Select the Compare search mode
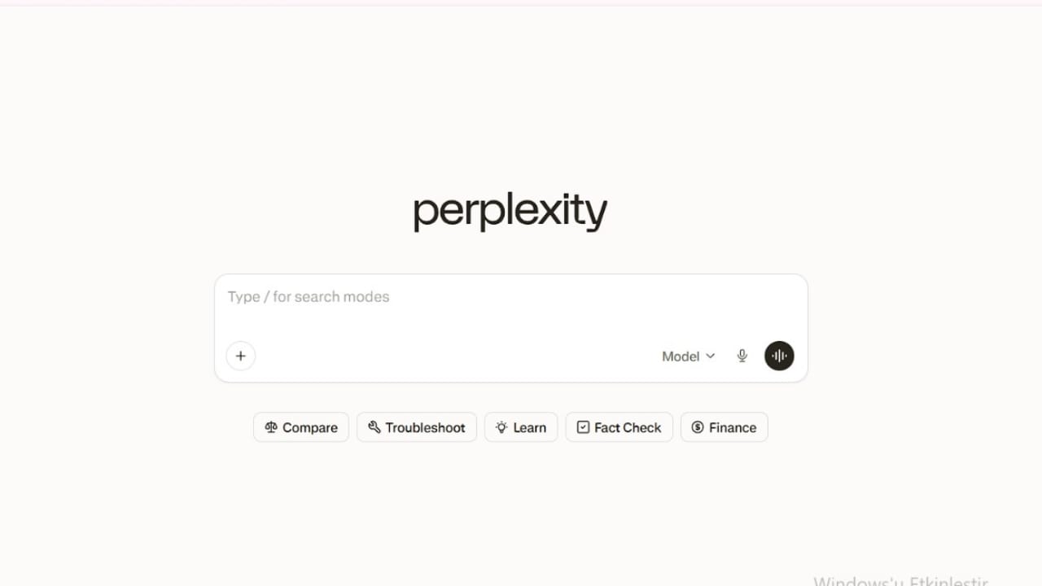The image size is (1042, 586). click(301, 427)
